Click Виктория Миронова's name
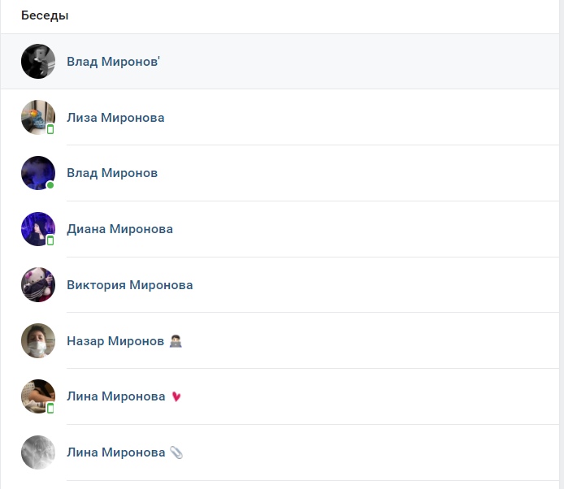 130,285
